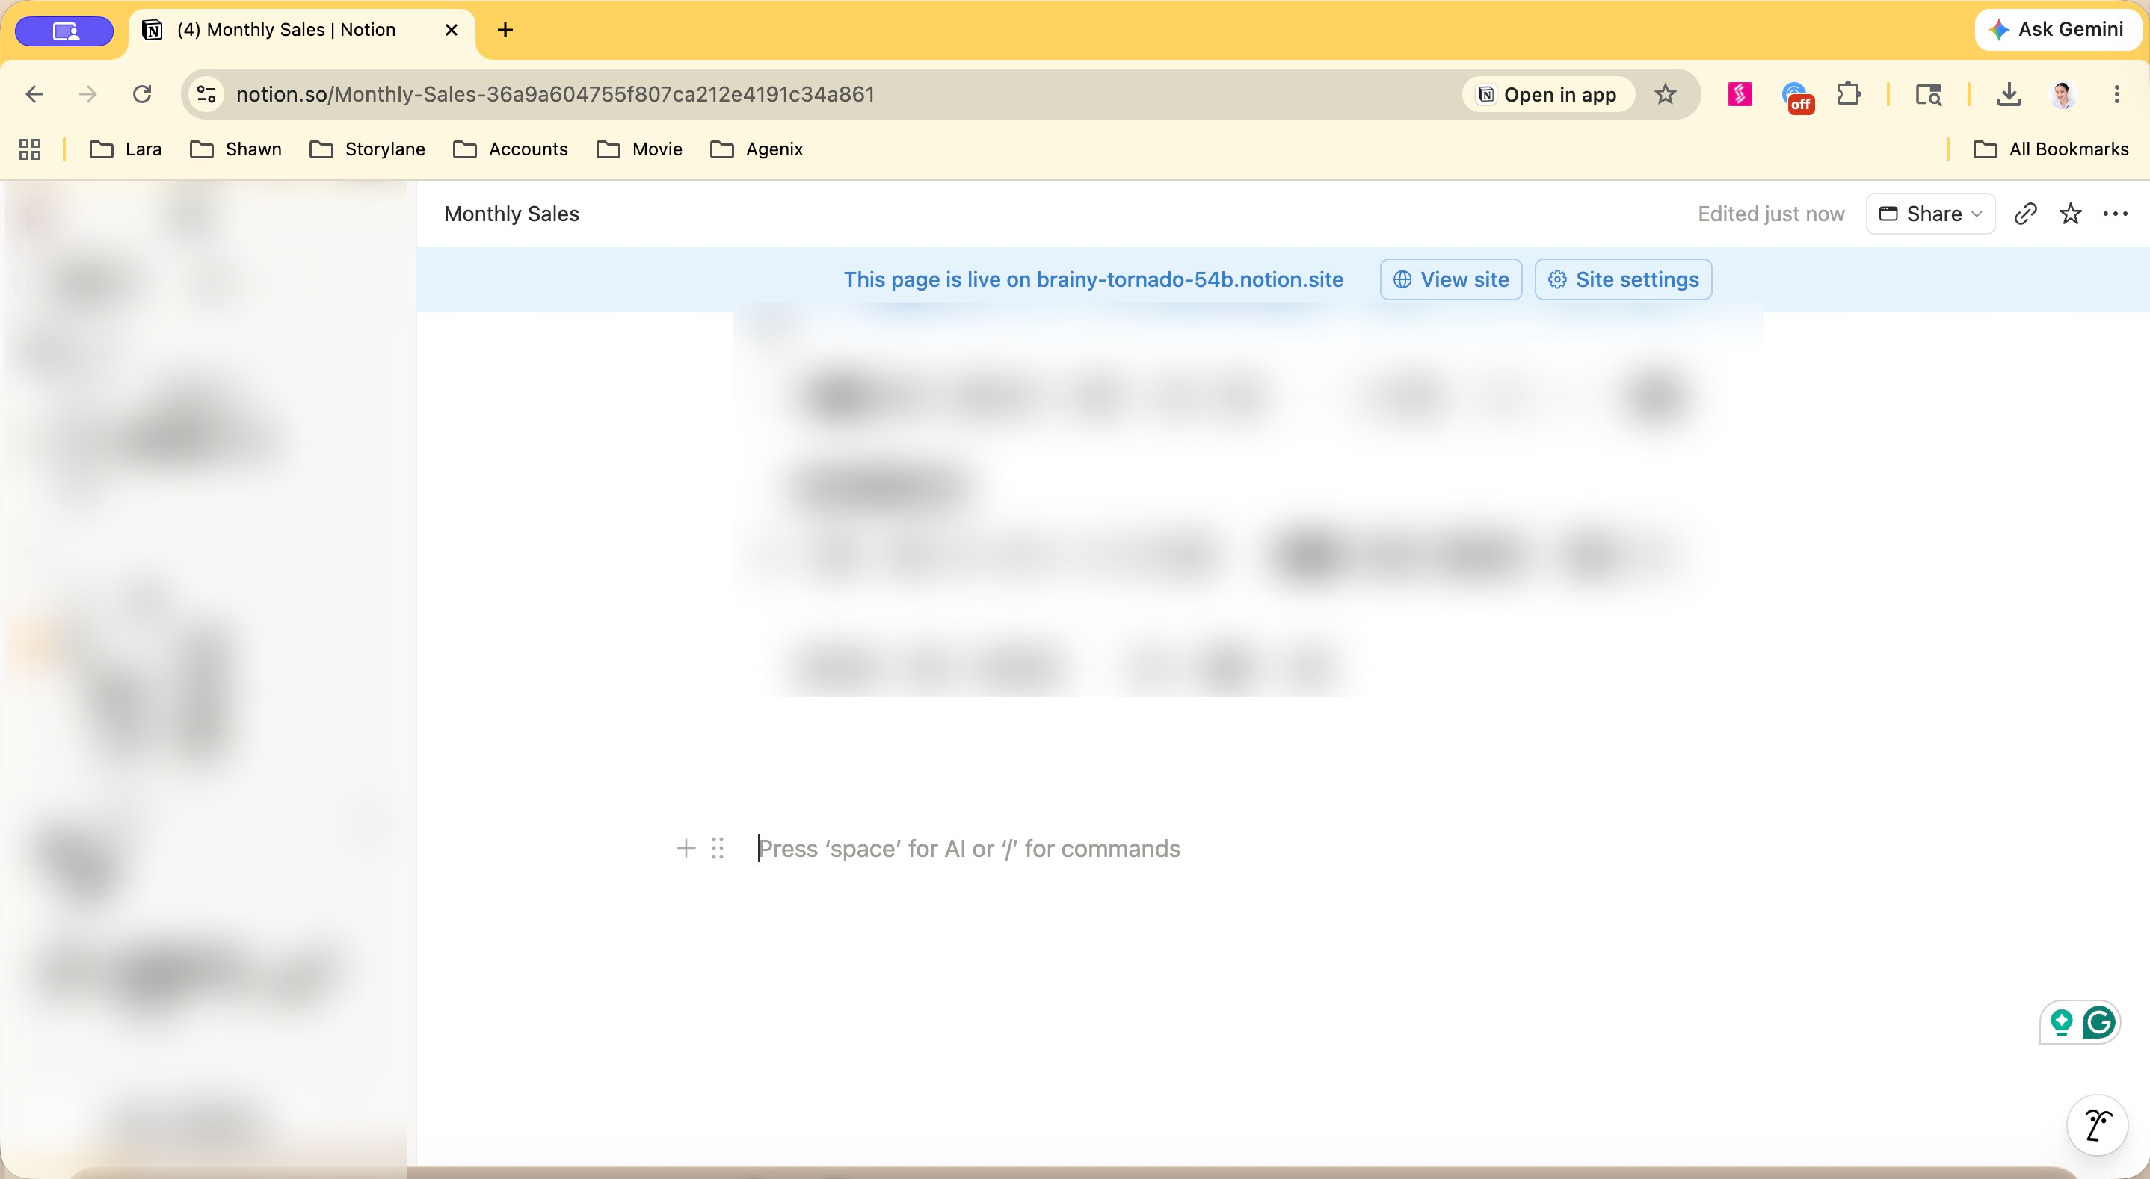Open All Bookmarks folder

(x=2051, y=149)
